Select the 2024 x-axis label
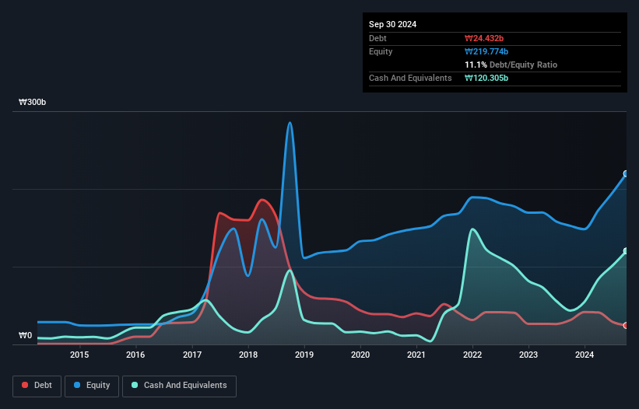 pyautogui.click(x=585, y=355)
